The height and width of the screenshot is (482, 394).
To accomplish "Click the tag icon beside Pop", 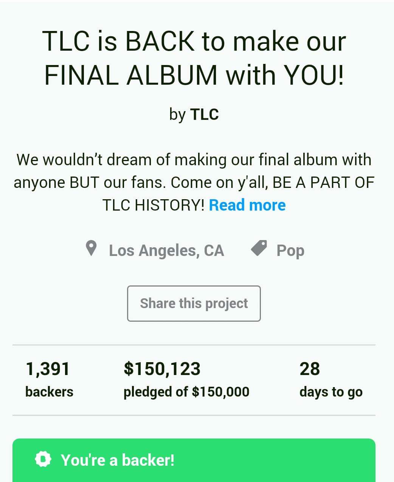I will (259, 248).
